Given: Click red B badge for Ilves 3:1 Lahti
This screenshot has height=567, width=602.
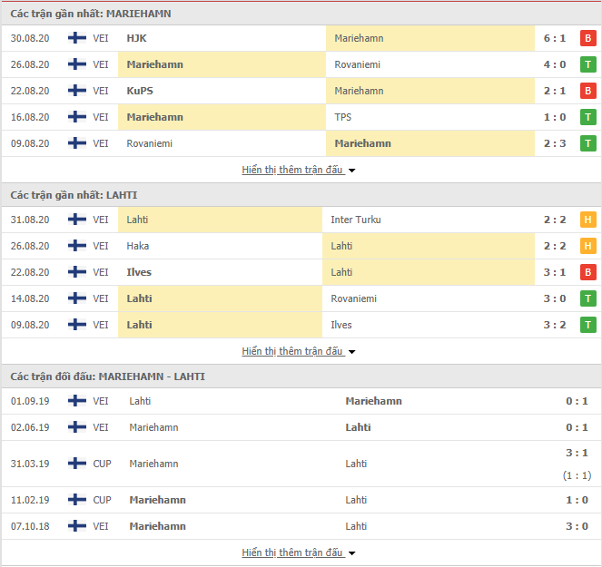Looking at the screenshot, I should click(x=588, y=272).
